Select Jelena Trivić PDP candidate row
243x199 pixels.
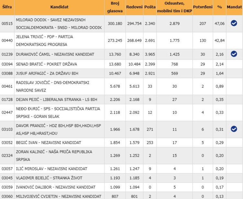click(44, 40)
